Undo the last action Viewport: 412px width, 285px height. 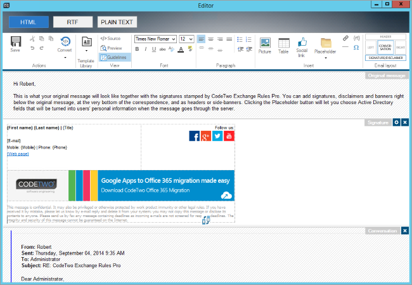point(32,48)
